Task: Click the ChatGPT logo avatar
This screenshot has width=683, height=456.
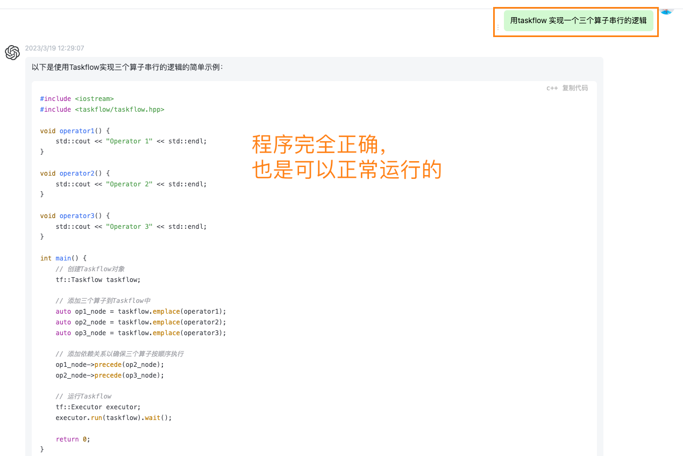Action: 12,53
